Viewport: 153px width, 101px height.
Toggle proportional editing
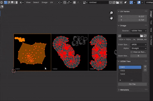point(74,3)
